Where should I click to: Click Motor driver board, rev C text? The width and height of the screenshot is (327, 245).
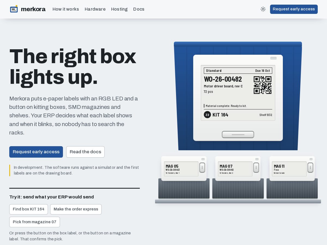(223, 86)
